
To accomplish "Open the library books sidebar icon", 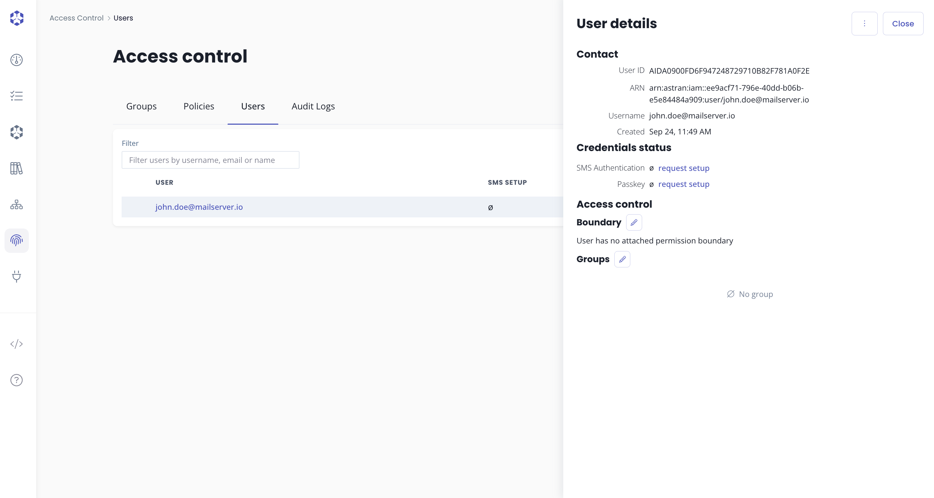I will click(x=17, y=168).
